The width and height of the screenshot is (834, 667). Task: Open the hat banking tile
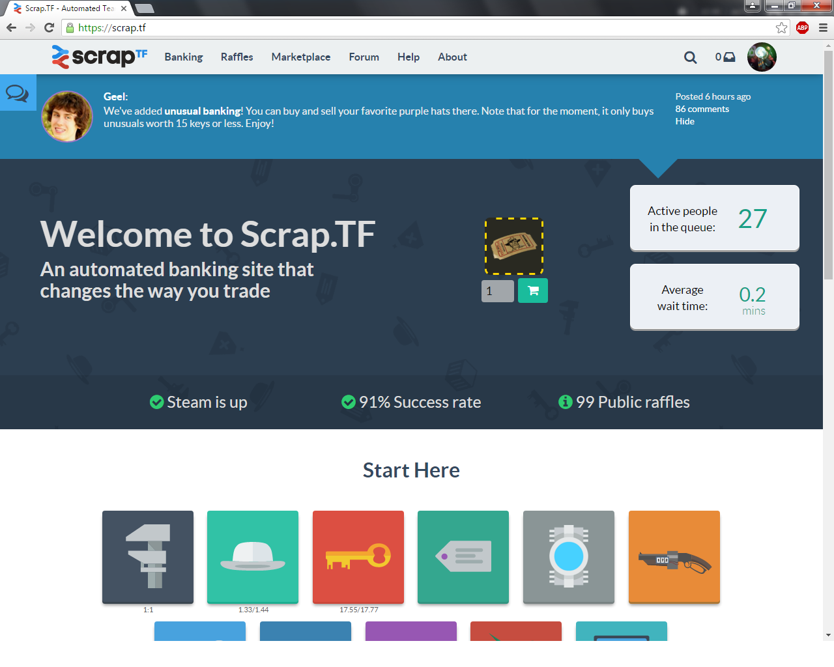[x=253, y=557]
